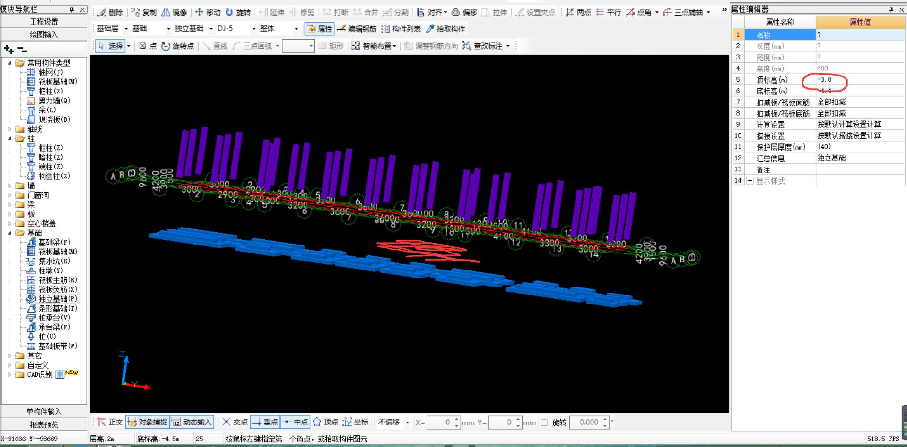Open 编辑钢筋 rebar editor
Viewport: 907px width, 447px height.
(357, 29)
